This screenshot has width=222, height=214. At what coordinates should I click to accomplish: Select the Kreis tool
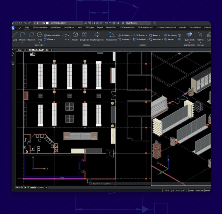(x=40, y=36)
